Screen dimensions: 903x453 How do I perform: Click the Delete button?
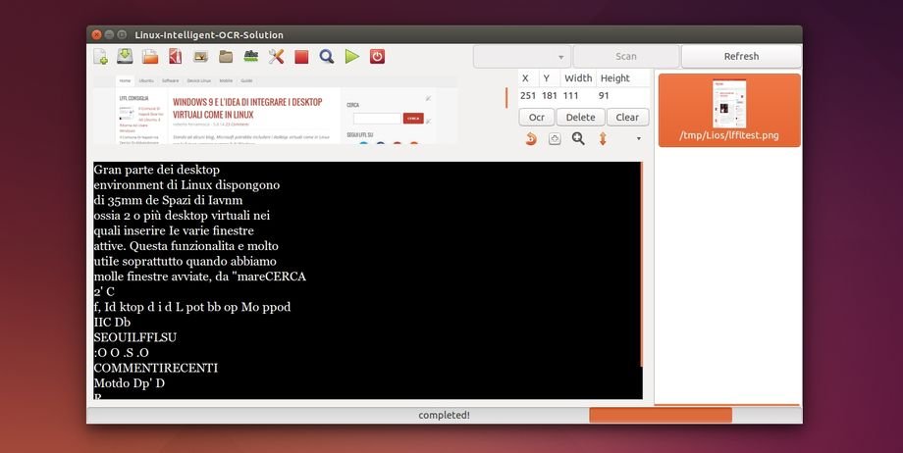pos(580,117)
